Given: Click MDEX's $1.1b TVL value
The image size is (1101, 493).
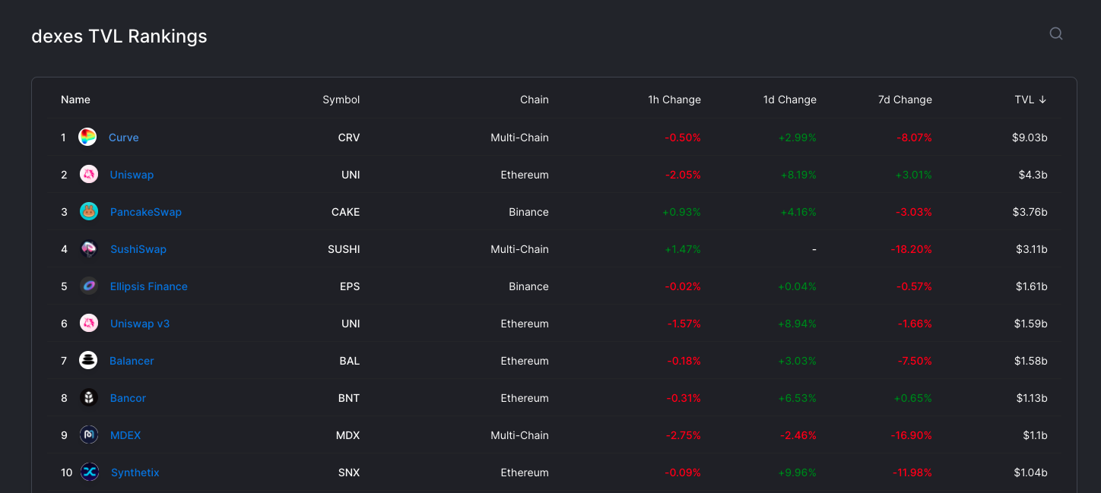Looking at the screenshot, I should (x=1035, y=435).
